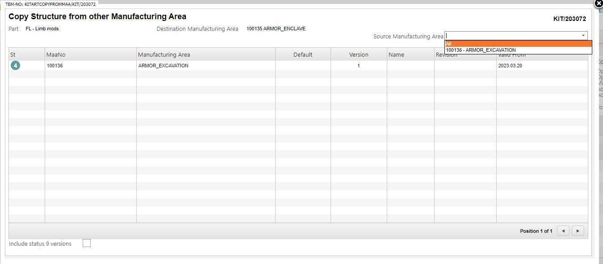603x264 pixels.
Task: Close the Copy Structure dialog
Action: [599, 3]
